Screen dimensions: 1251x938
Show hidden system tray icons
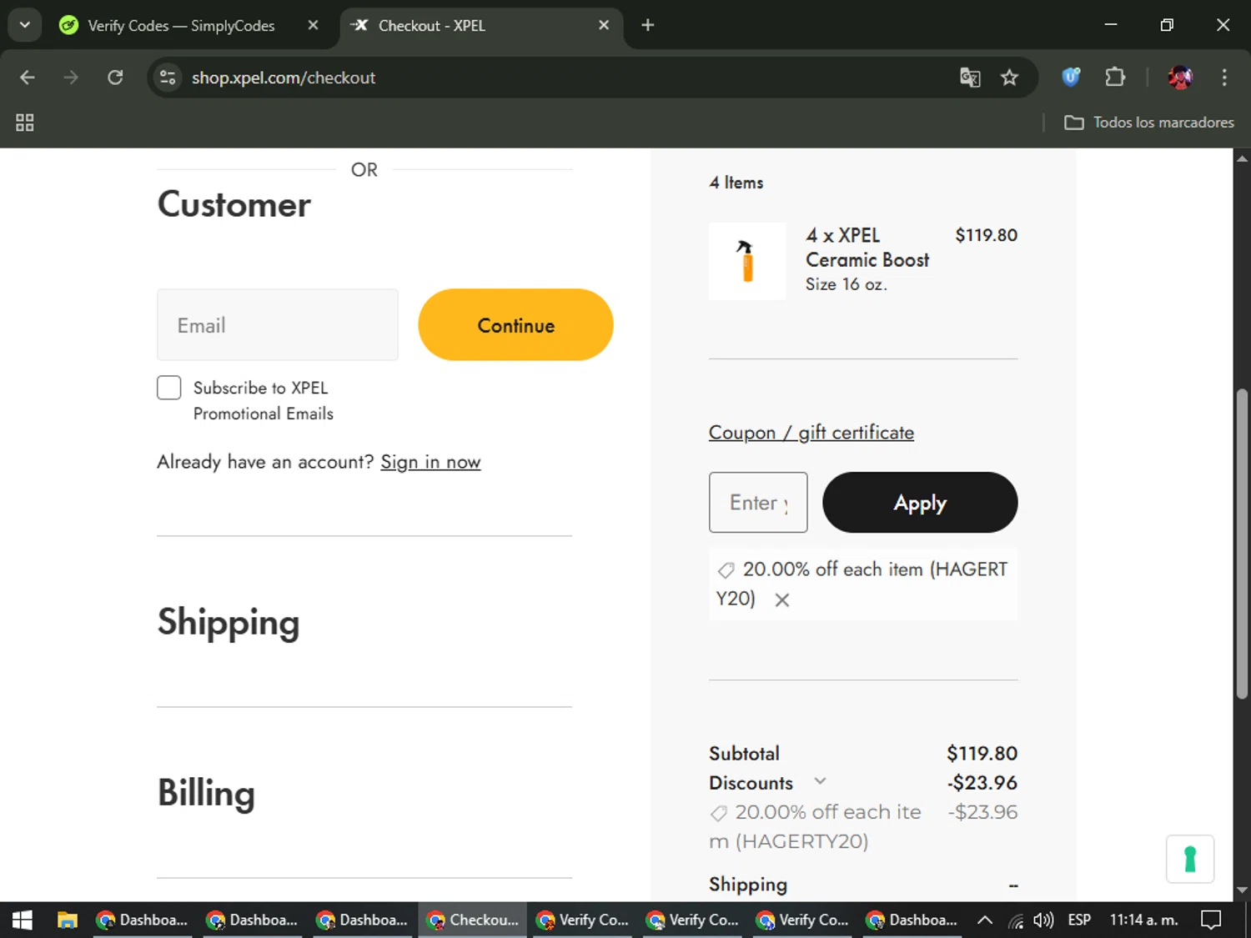[x=985, y=920]
